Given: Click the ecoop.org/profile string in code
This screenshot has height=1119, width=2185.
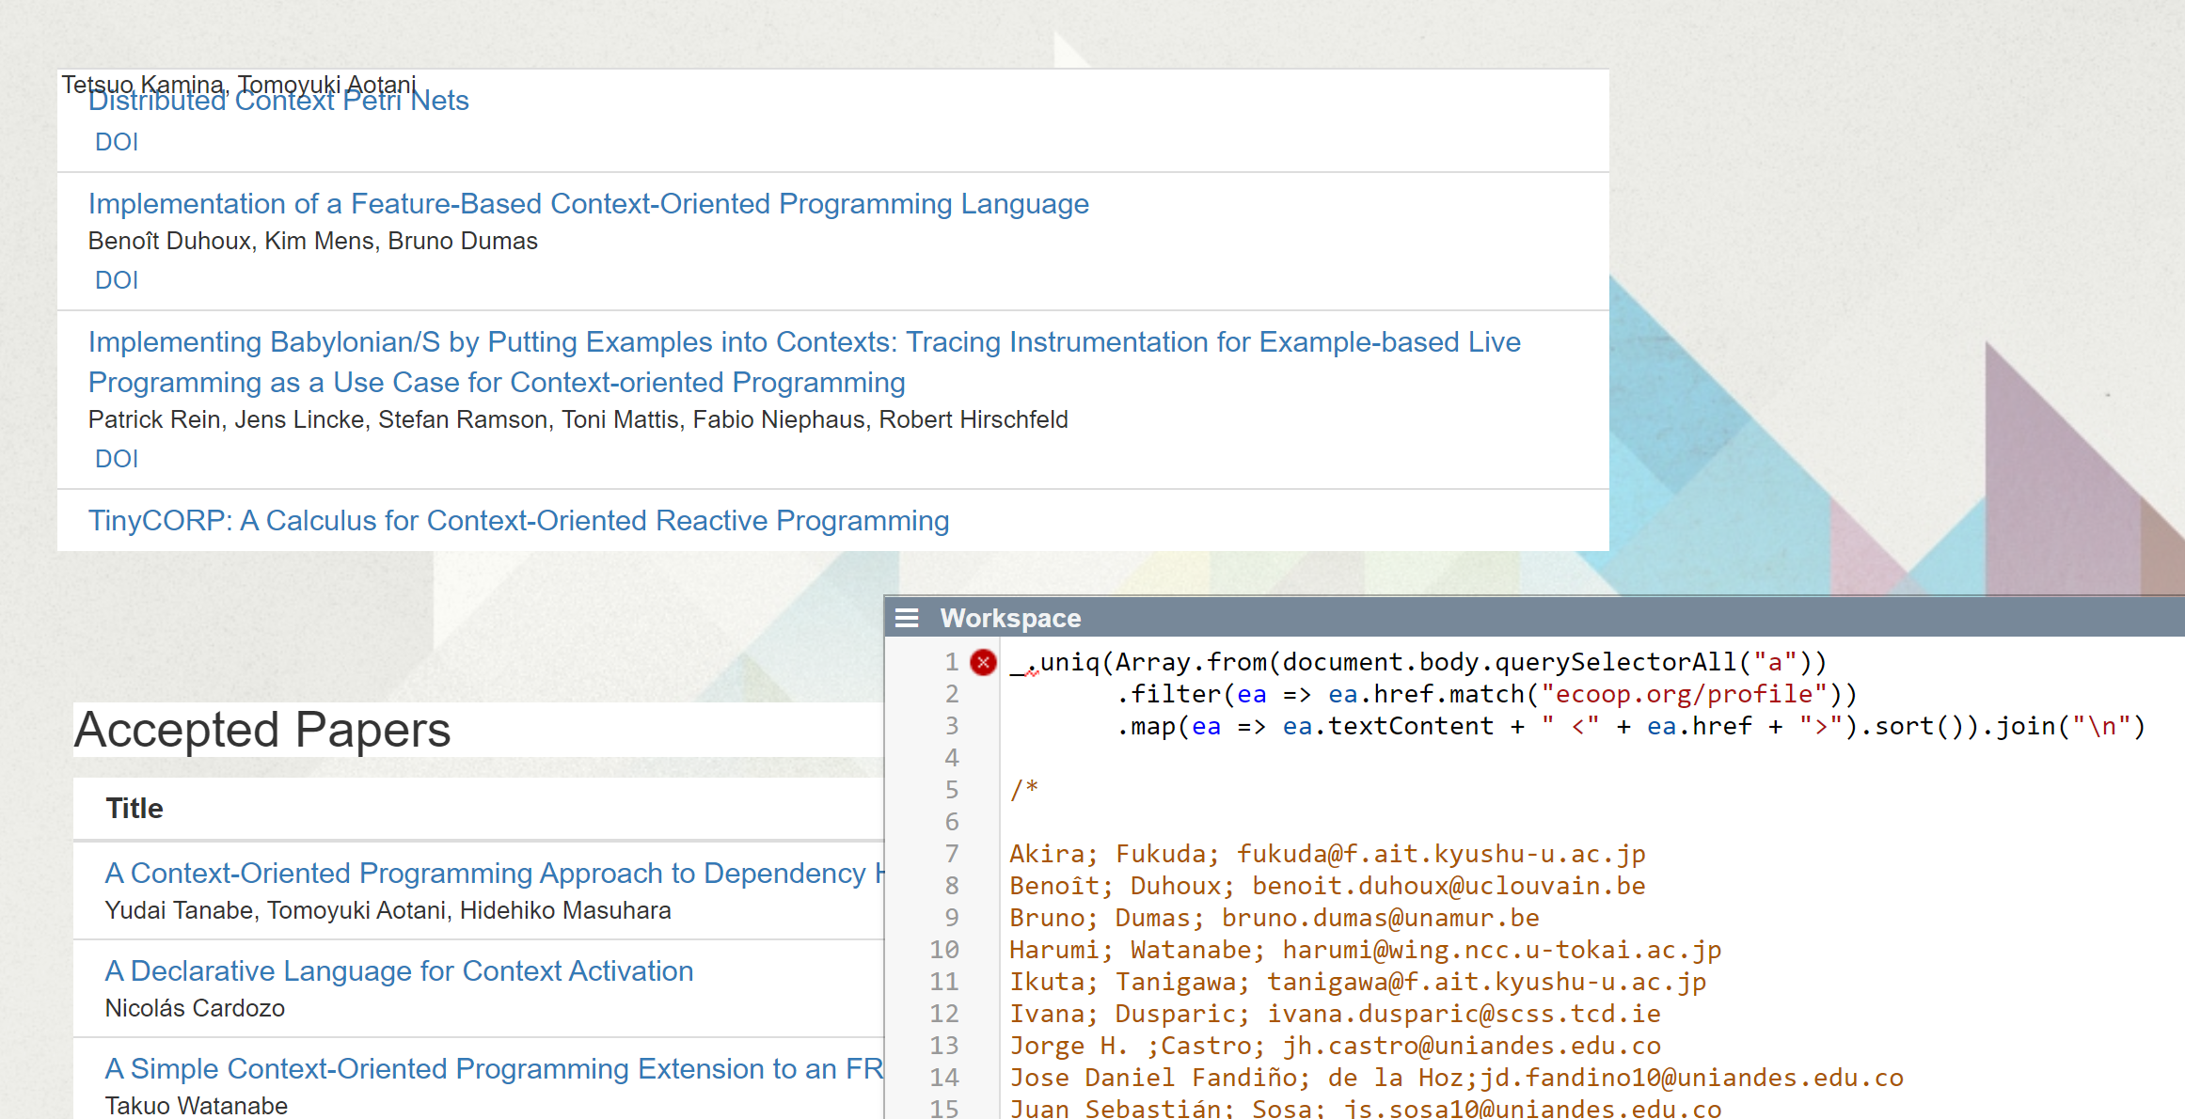Looking at the screenshot, I should point(1684,694).
